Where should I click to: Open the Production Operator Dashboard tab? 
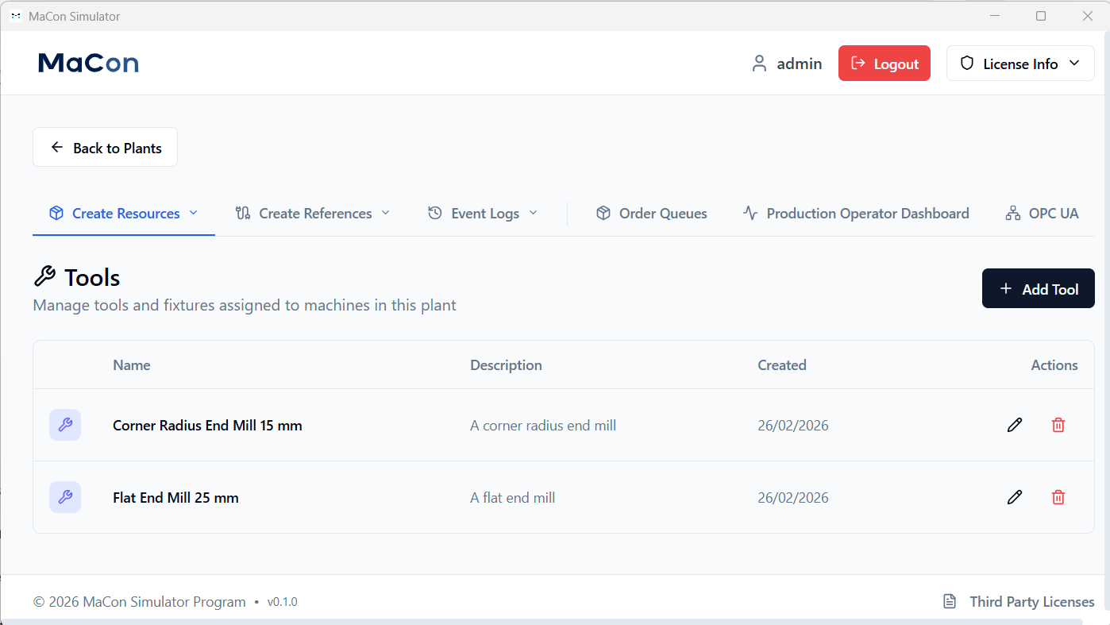pyautogui.click(x=867, y=213)
